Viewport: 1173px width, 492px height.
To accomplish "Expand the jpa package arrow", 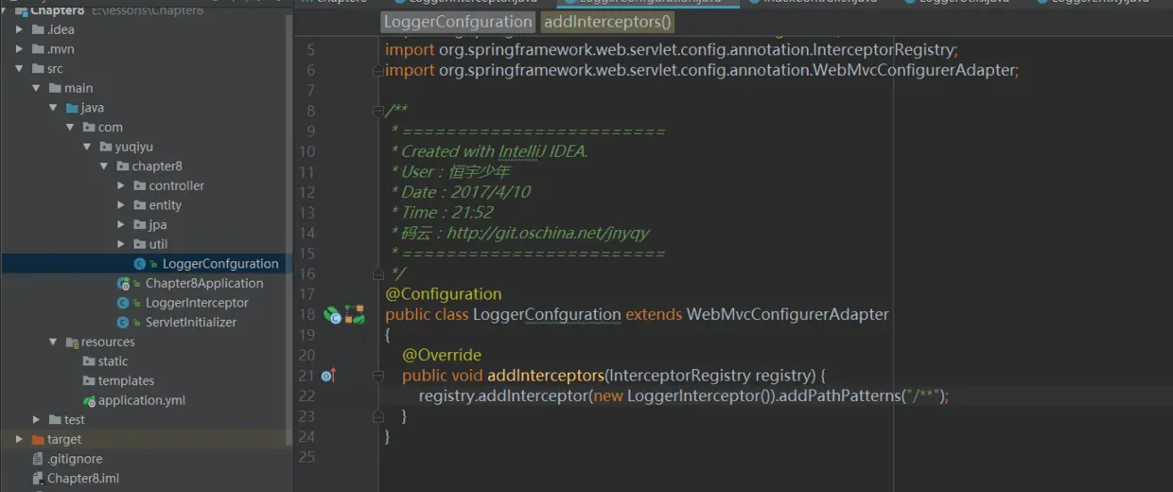I will (122, 225).
